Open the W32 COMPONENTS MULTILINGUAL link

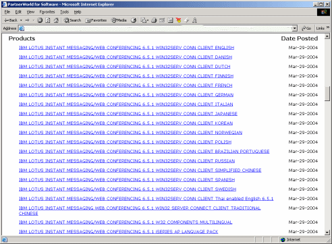tap(126, 222)
